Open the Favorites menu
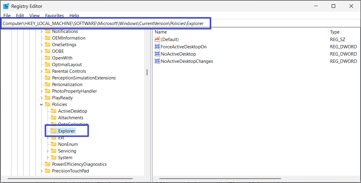 click(55, 16)
